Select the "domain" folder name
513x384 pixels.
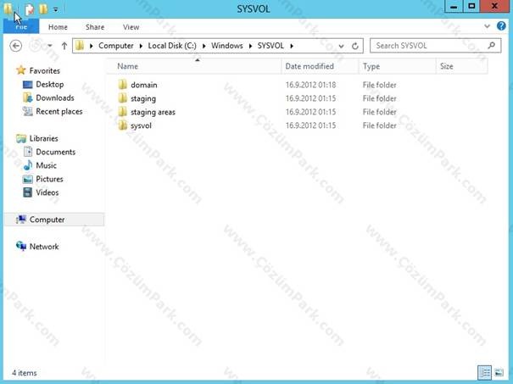[144, 85]
